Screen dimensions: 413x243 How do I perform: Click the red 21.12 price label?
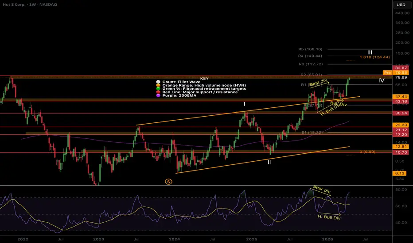point(401,130)
